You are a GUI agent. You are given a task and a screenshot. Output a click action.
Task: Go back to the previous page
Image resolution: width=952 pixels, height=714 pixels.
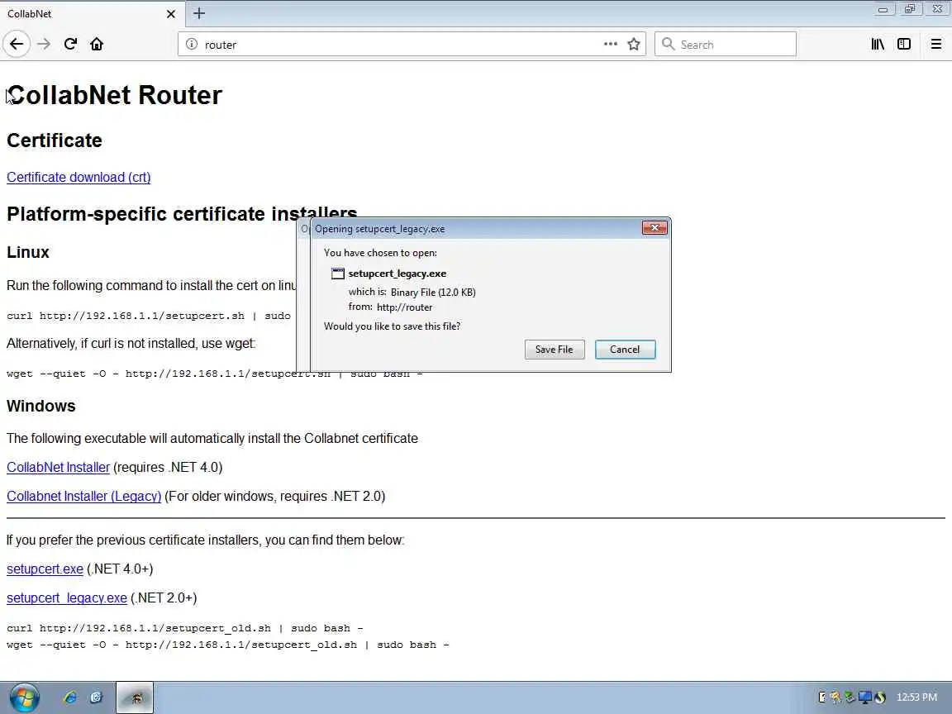17,44
